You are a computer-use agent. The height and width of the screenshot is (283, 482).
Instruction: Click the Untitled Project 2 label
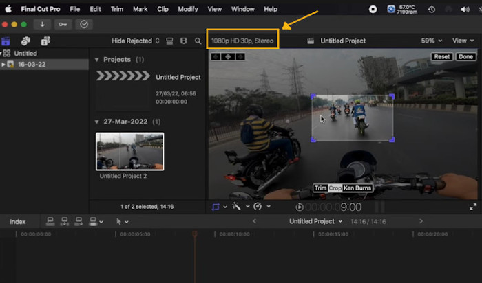coord(123,176)
